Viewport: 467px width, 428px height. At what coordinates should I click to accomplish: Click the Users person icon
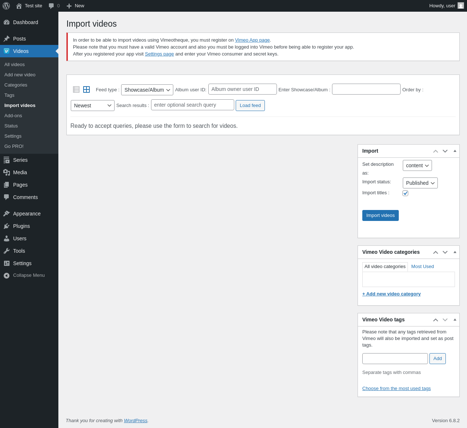pos(7,238)
